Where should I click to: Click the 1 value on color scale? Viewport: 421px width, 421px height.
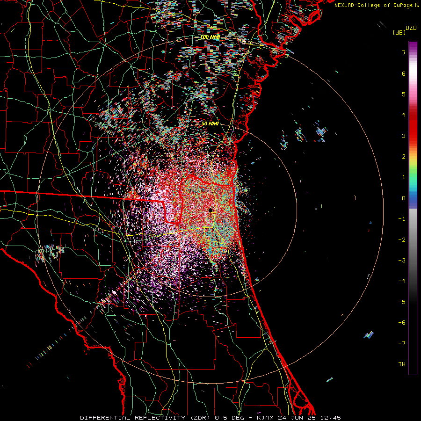404,177
